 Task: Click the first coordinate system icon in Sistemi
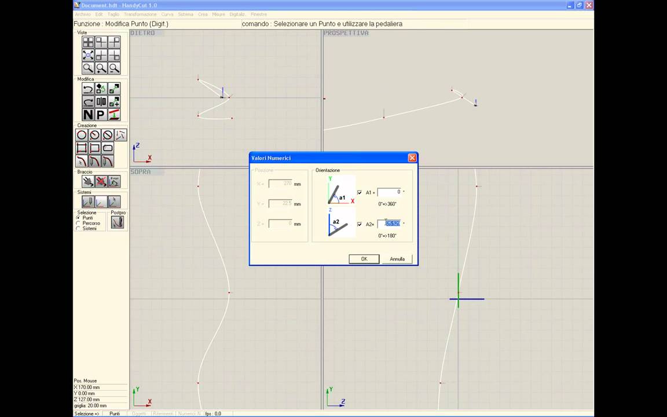pyautogui.click(x=88, y=202)
